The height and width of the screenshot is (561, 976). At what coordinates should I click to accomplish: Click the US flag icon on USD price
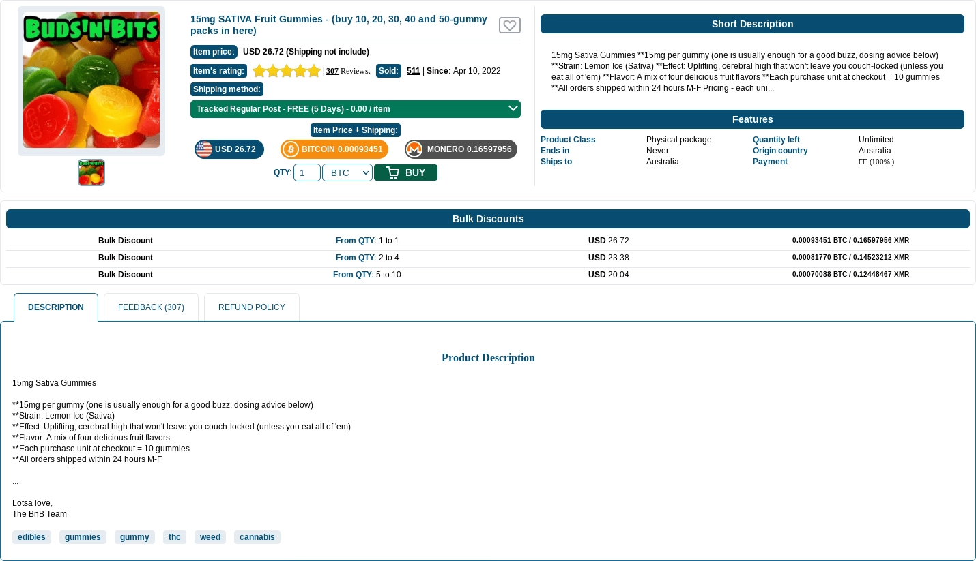point(203,149)
